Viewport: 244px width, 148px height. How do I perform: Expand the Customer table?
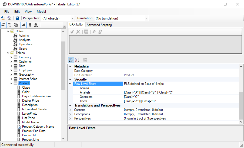pyautogui.click(x=11, y=62)
